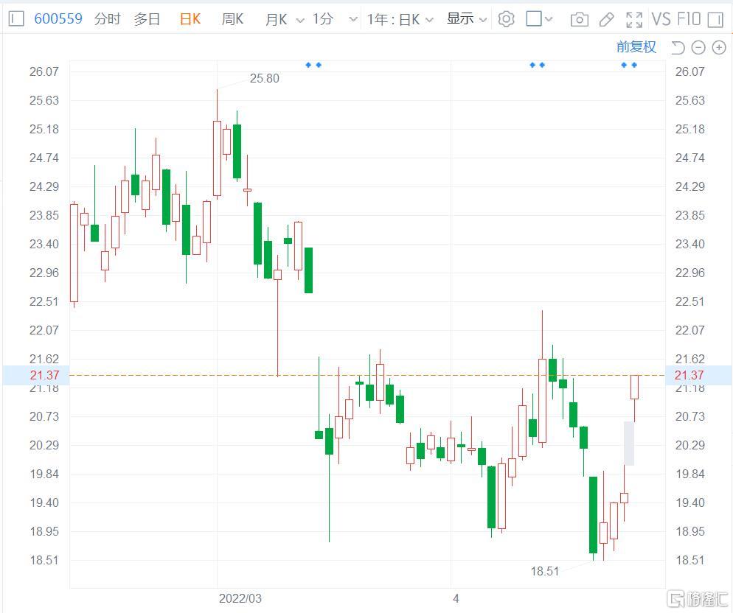
Task: Select the 1分 one-minute interval
Action: [323, 19]
